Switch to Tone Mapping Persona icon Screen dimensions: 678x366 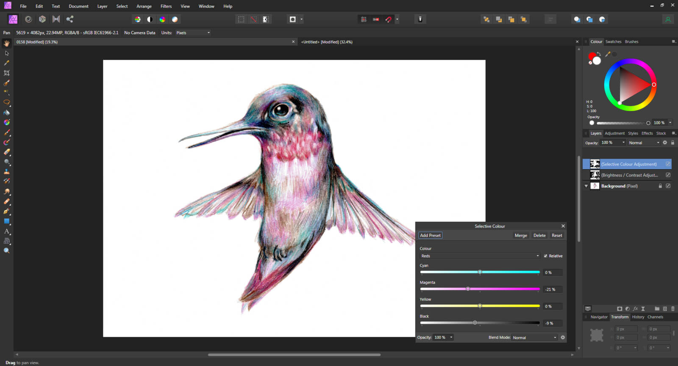click(56, 19)
